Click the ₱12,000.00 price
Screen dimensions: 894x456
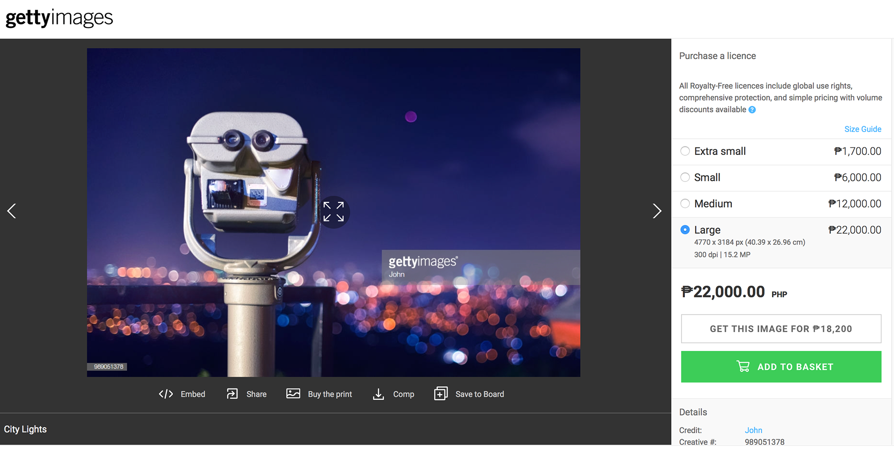tap(854, 203)
